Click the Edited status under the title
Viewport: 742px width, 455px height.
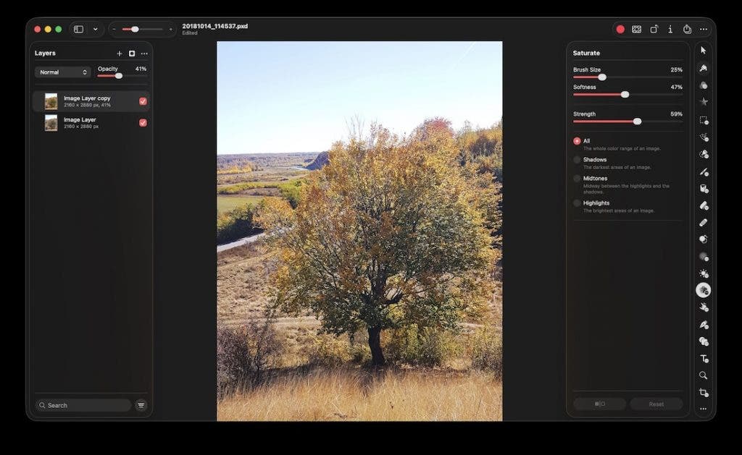[190, 33]
